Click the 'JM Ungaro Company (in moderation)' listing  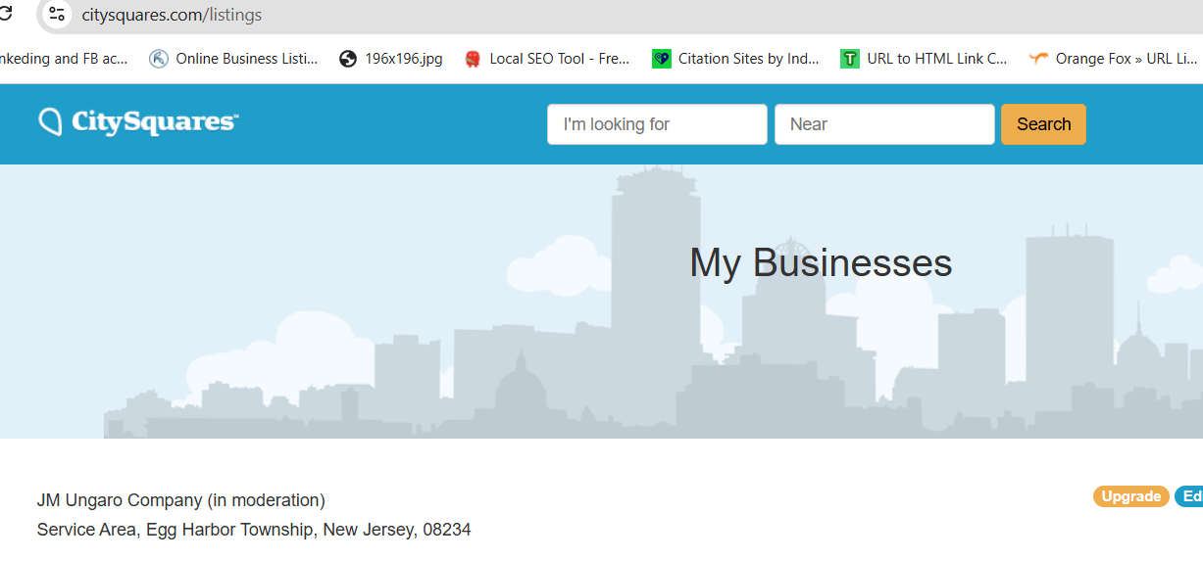click(181, 500)
